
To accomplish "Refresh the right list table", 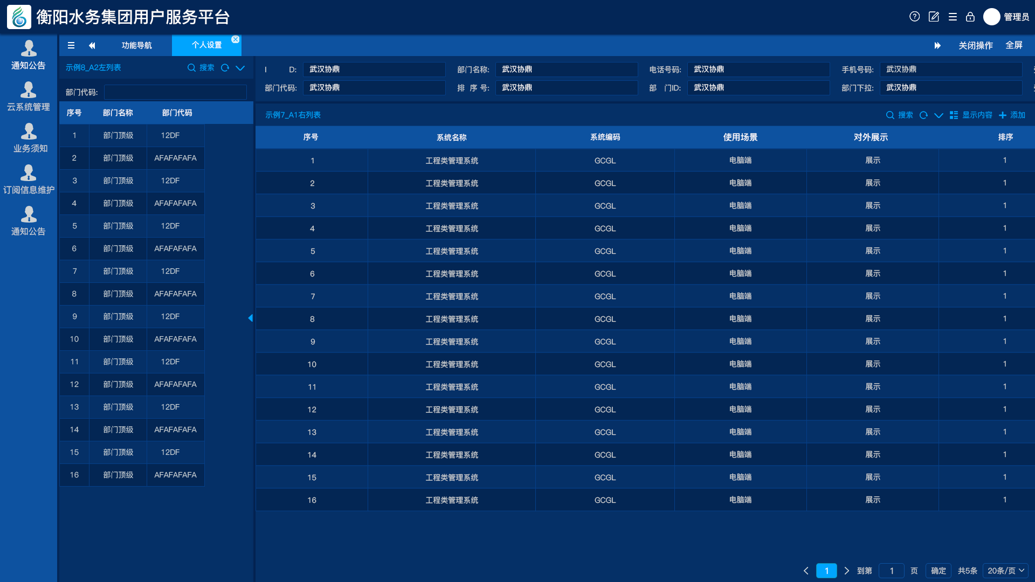I will (923, 115).
